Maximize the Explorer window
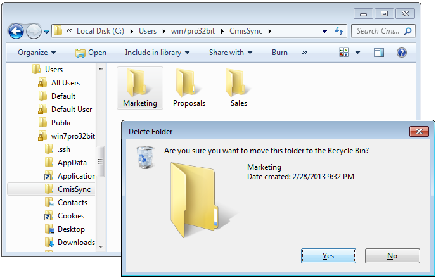The image size is (436, 278). (x=384, y=13)
